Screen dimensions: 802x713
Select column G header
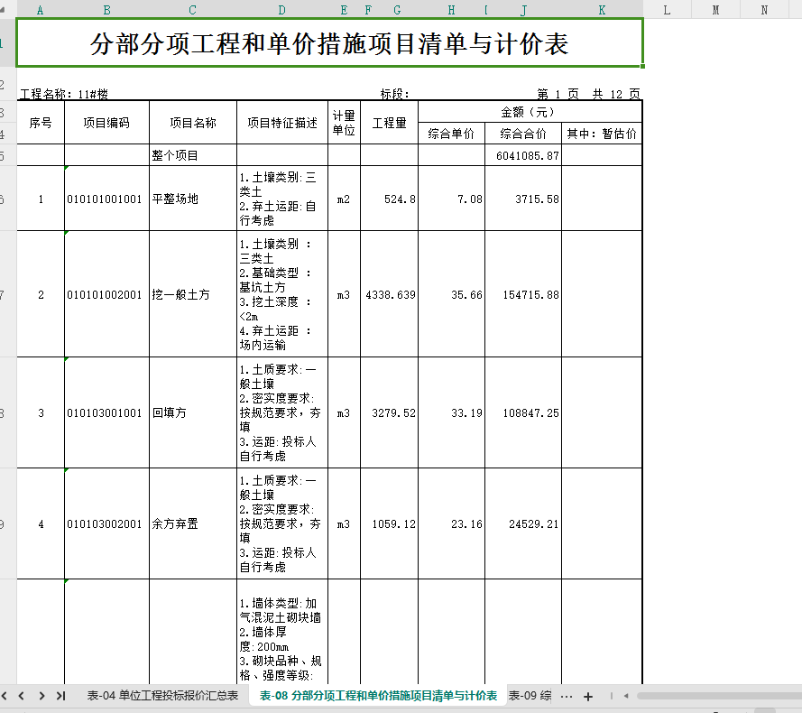(398, 10)
